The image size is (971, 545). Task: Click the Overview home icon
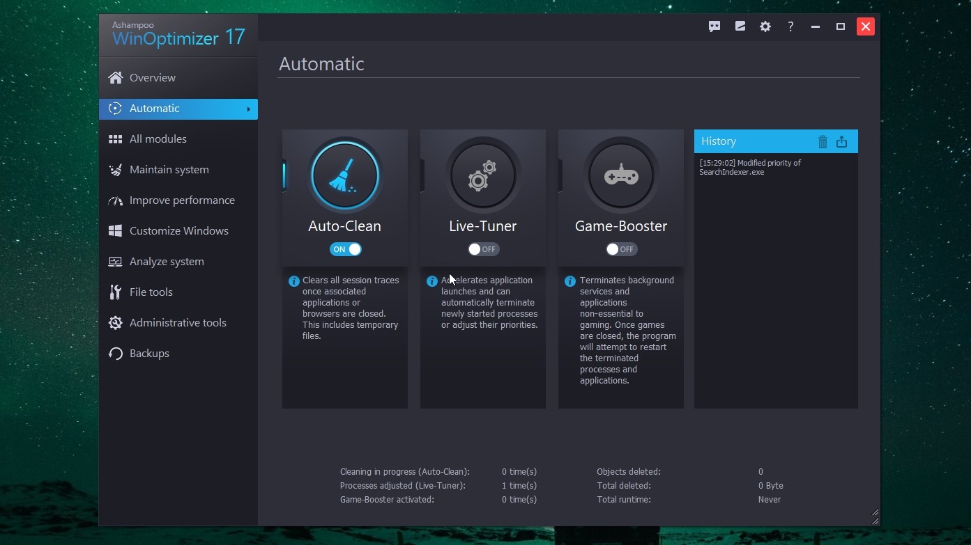(x=116, y=77)
